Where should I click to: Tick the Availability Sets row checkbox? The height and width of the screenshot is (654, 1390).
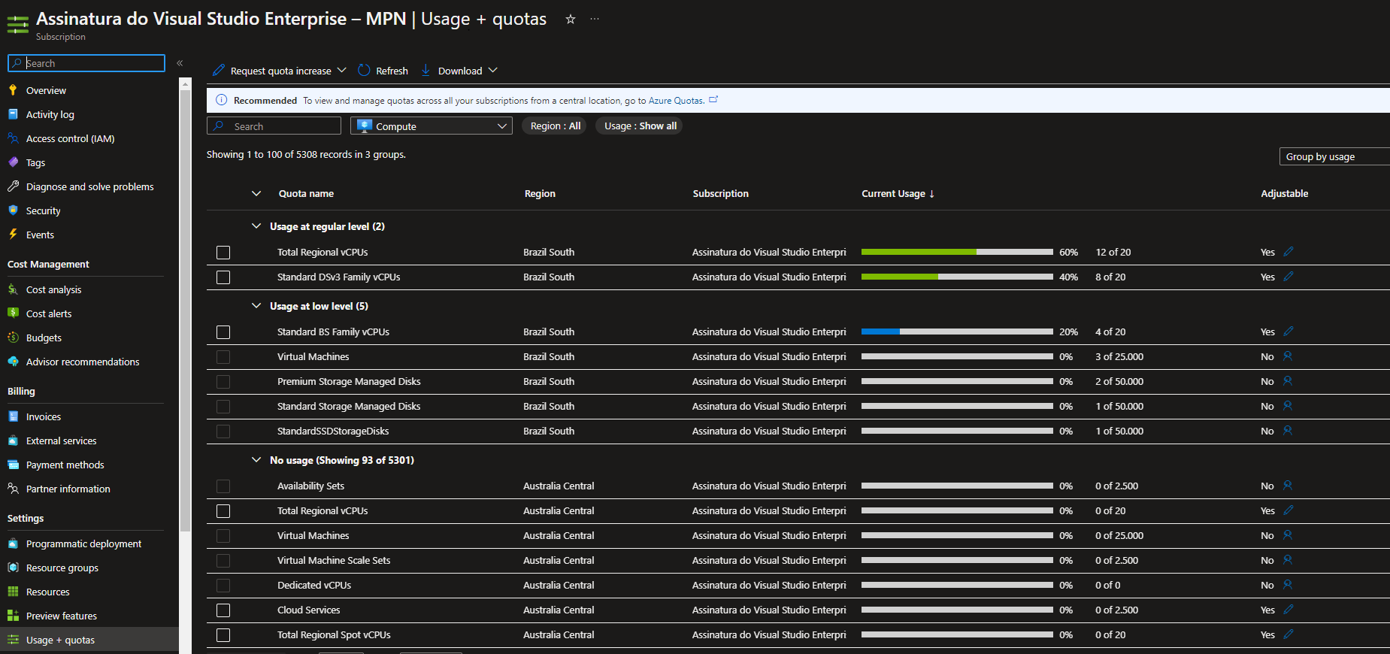(x=223, y=486)
